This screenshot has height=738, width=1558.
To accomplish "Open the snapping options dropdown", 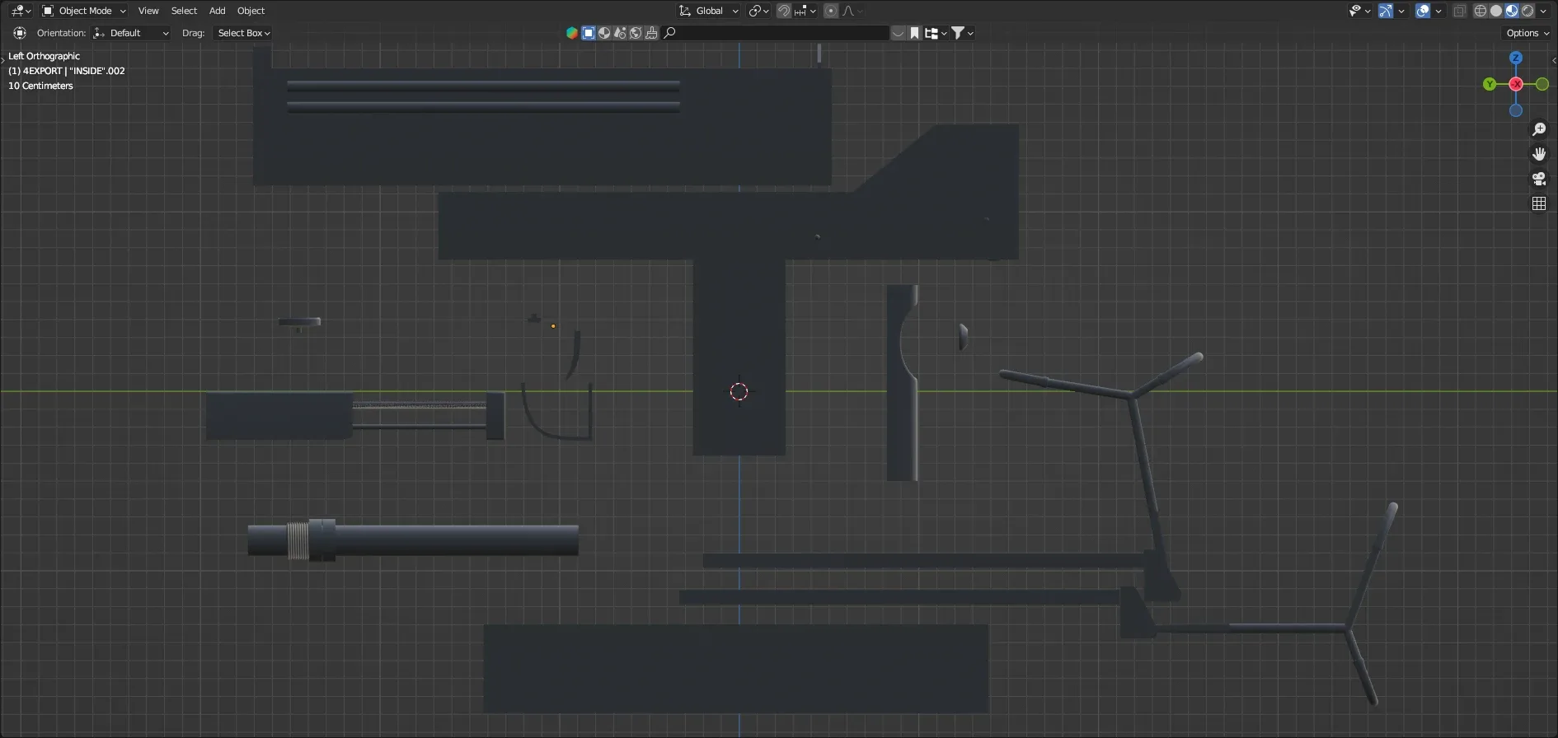I will coord(805,11).
